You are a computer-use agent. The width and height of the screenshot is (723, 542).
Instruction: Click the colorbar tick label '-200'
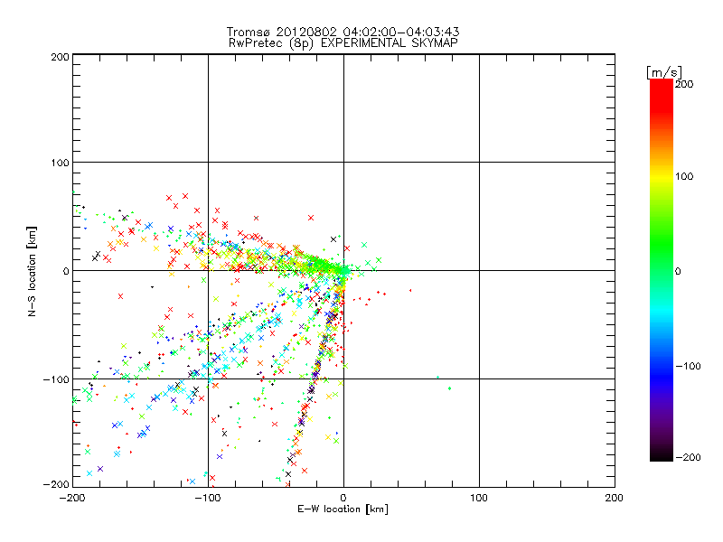pos(688,457)
